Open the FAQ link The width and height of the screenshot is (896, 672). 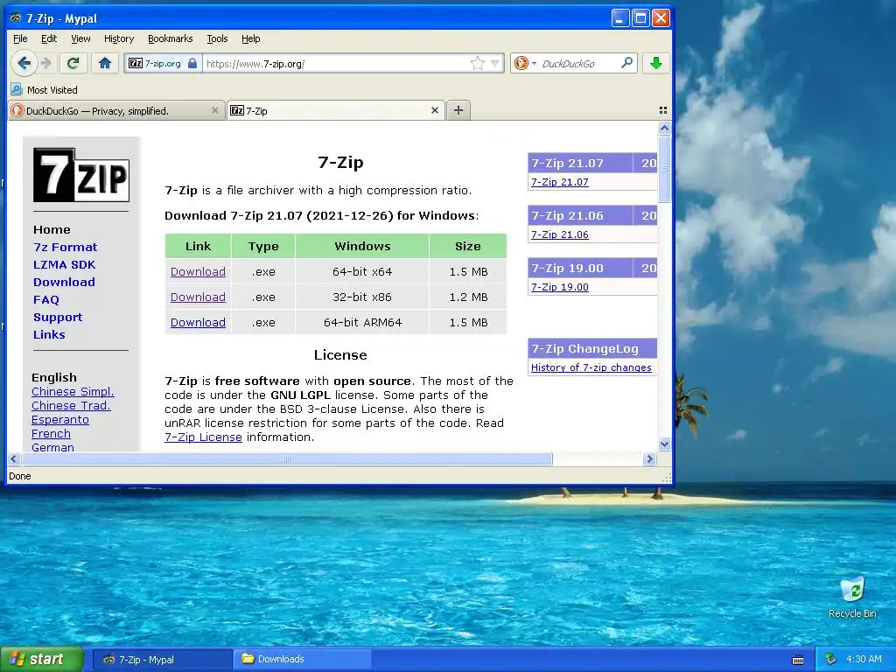click(x=46, y=299)
